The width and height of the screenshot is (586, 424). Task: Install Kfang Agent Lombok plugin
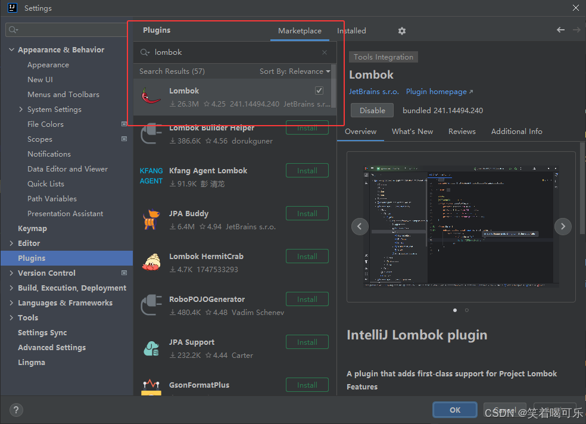coord(307,171)
